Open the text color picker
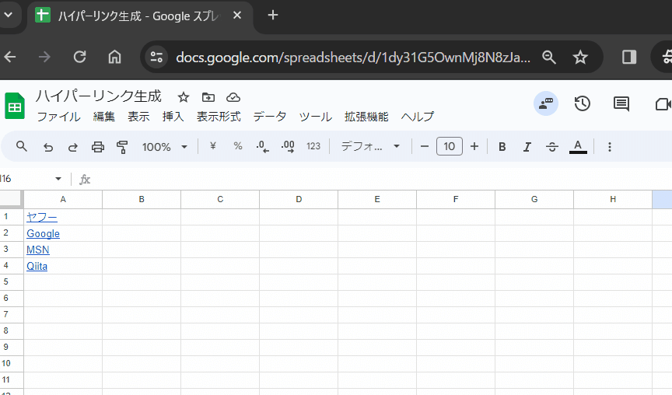 [x=578, y=146]
